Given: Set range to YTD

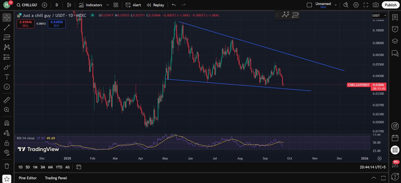Looking at the screenshot, I should tap(59, 167).
